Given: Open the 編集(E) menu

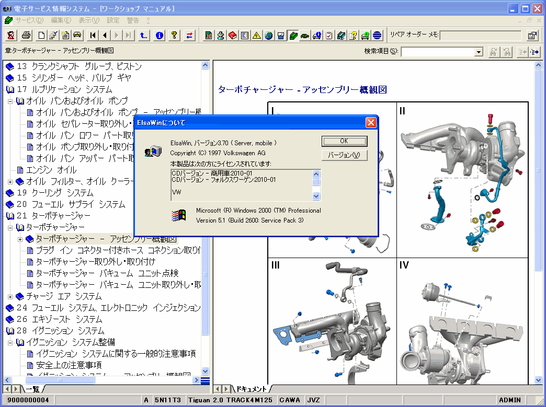Looking at the screenshot, I should 61,20.
